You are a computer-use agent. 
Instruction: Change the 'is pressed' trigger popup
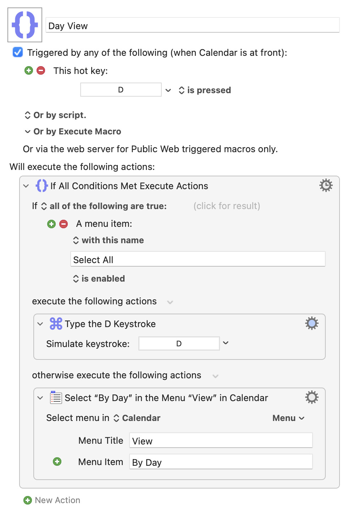(205, 90)
